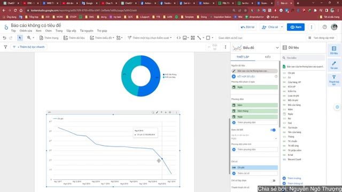Open Thêm biểu đồ chart dropdown

pyautogui.click(x=102, y=38)
